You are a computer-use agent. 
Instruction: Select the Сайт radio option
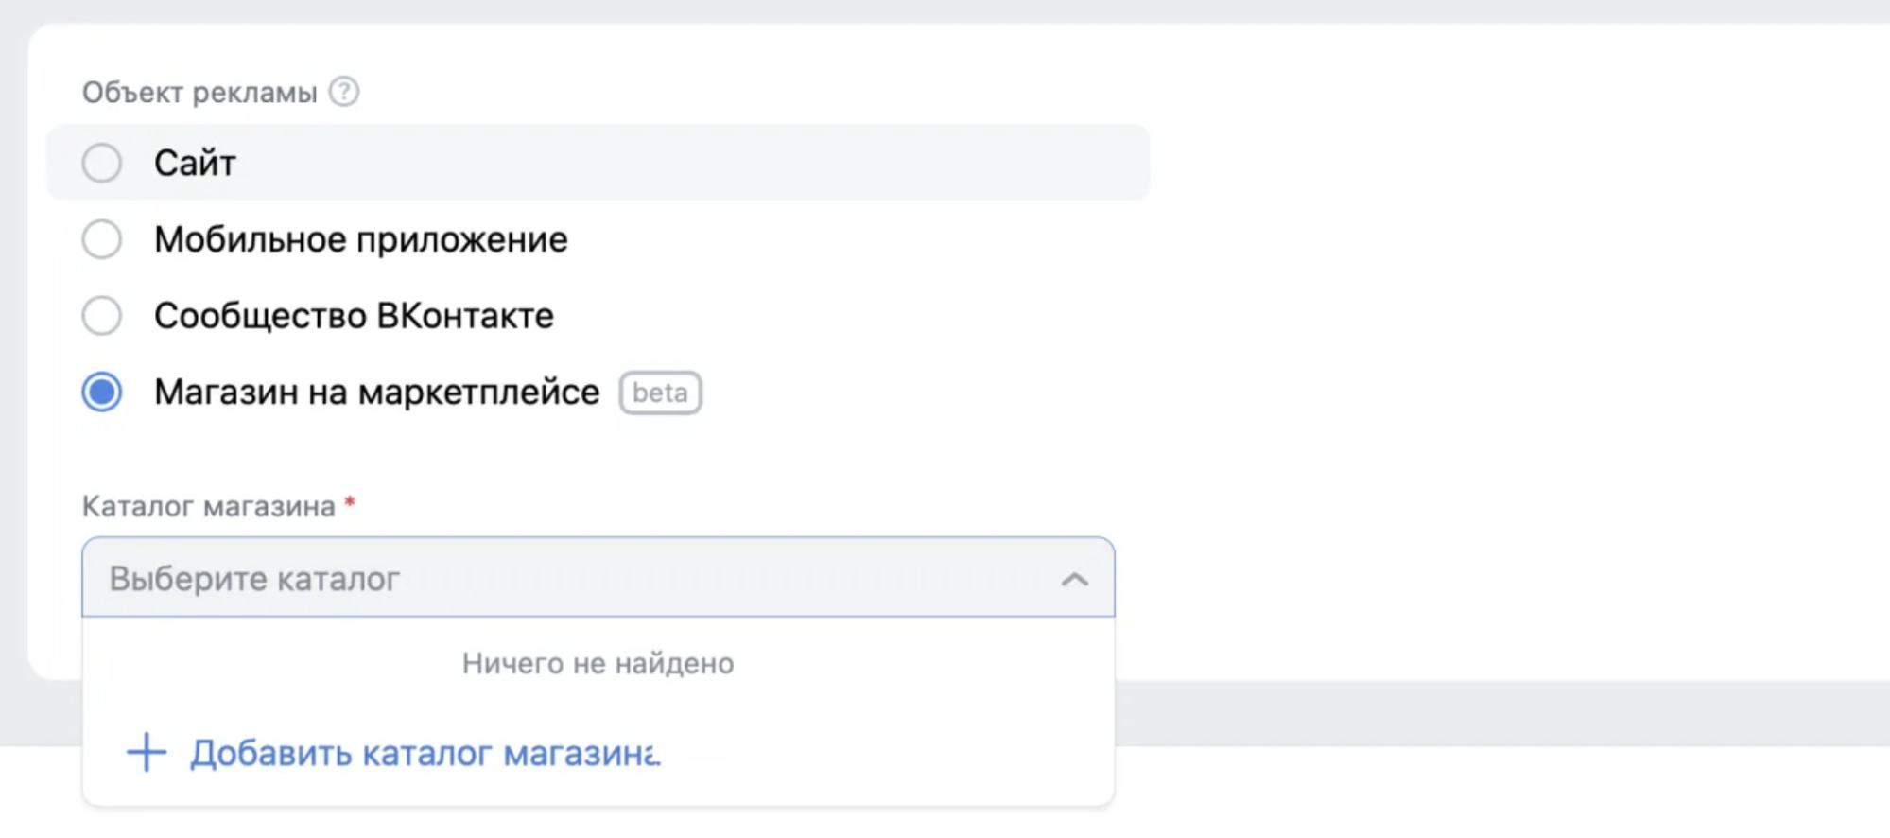(x=102, y=163)
